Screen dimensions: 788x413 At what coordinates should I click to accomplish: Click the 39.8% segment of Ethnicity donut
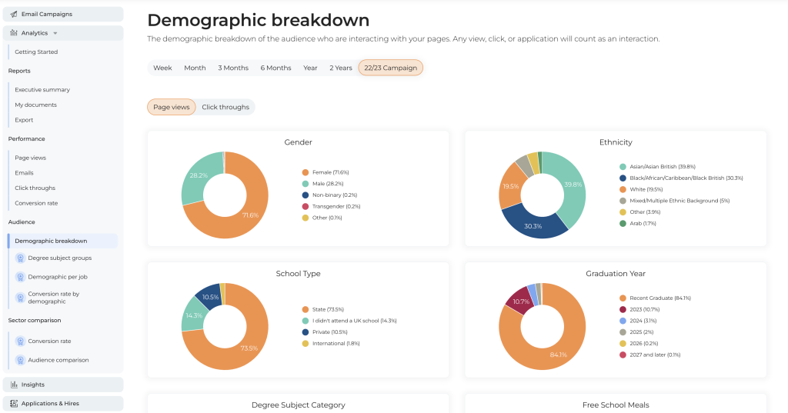point(573,185)
